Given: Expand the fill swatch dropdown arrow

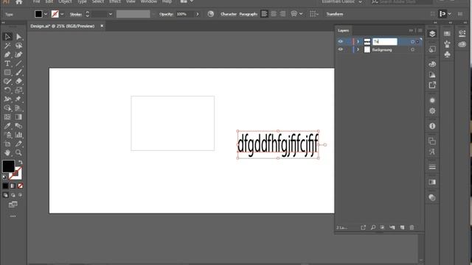Looking at the screenshot, I should pyautogui.click(x=46, y=14).
